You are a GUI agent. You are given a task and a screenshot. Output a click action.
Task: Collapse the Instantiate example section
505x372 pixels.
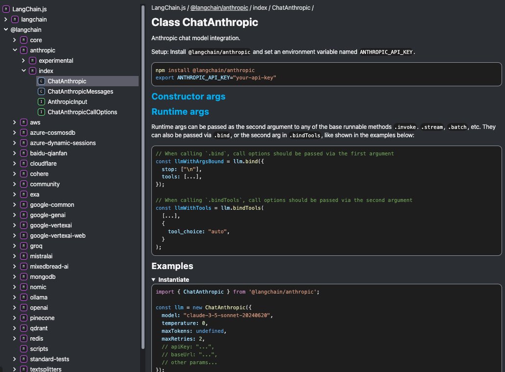click(153, 279)
